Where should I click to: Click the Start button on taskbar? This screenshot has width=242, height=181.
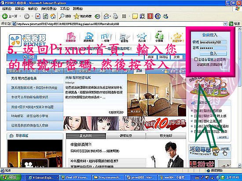point(11,177)
